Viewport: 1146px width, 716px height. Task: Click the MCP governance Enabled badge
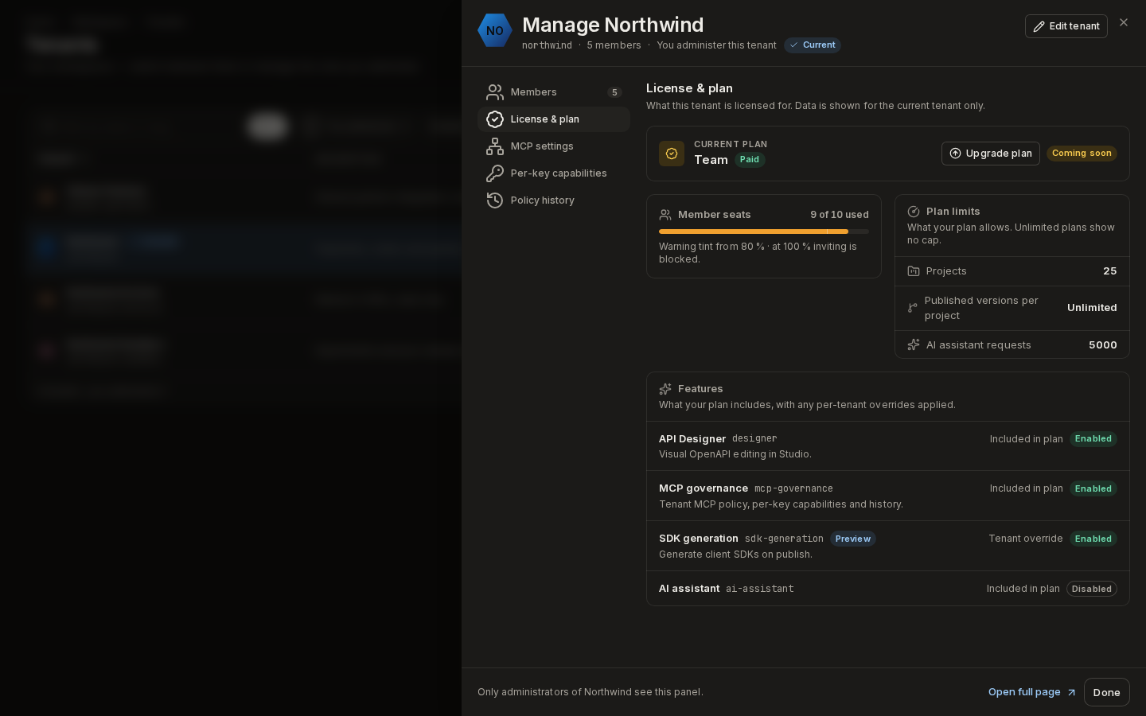coord(1093,489)
